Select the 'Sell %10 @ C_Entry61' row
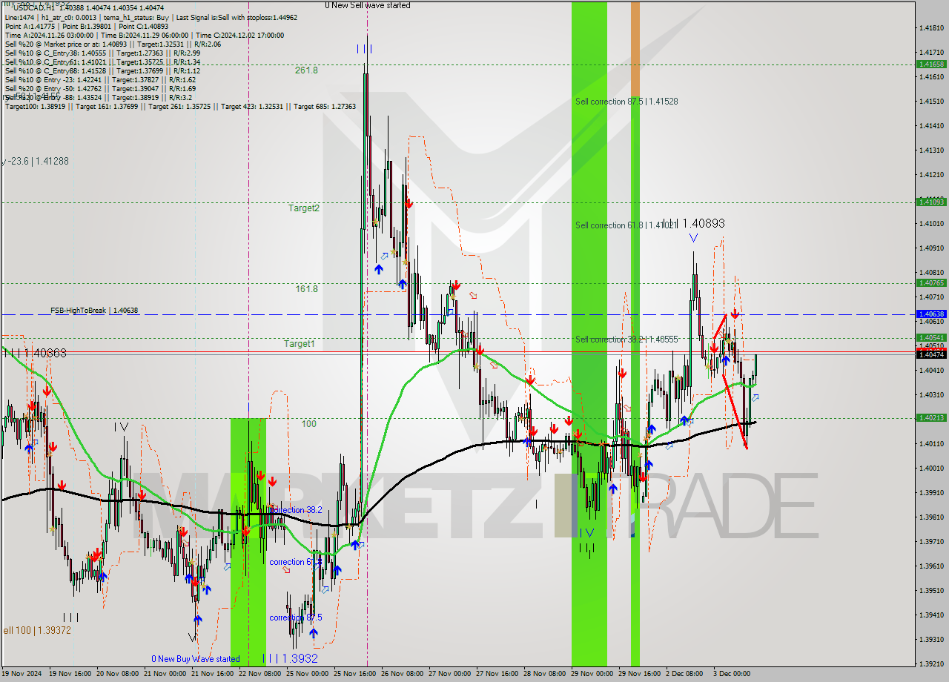Viewport: 949px width, 682px height. (102, 62)
